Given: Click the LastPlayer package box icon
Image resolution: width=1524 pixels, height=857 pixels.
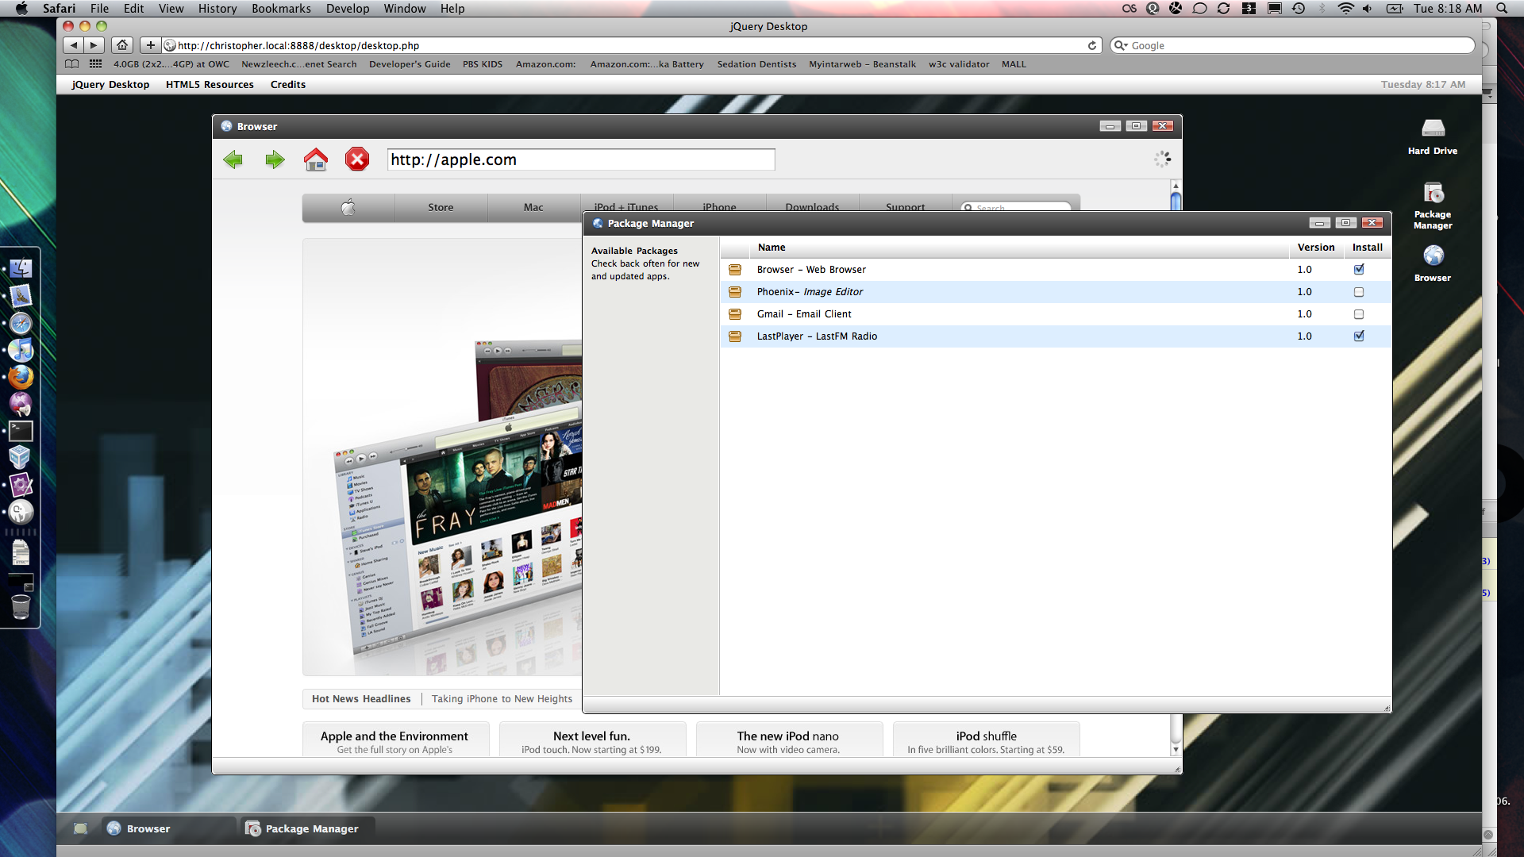Looking at the screenshot, I should [735, 336].
